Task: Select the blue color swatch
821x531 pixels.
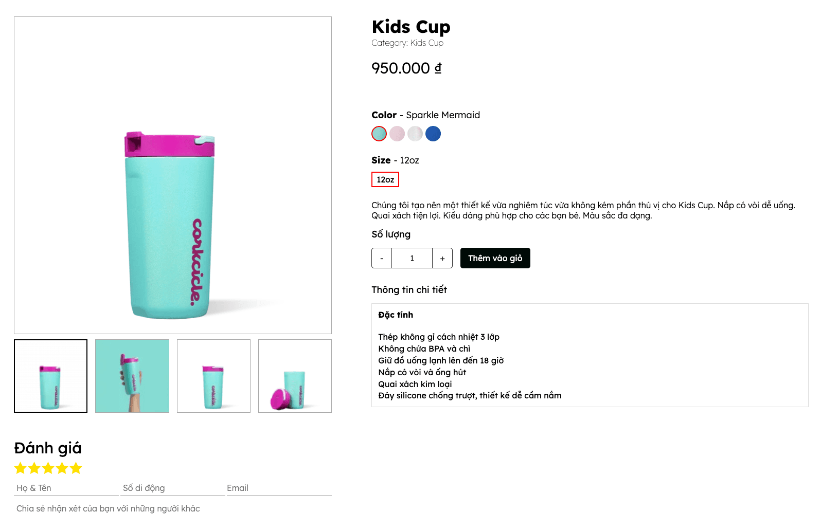Action: (433, 134)
